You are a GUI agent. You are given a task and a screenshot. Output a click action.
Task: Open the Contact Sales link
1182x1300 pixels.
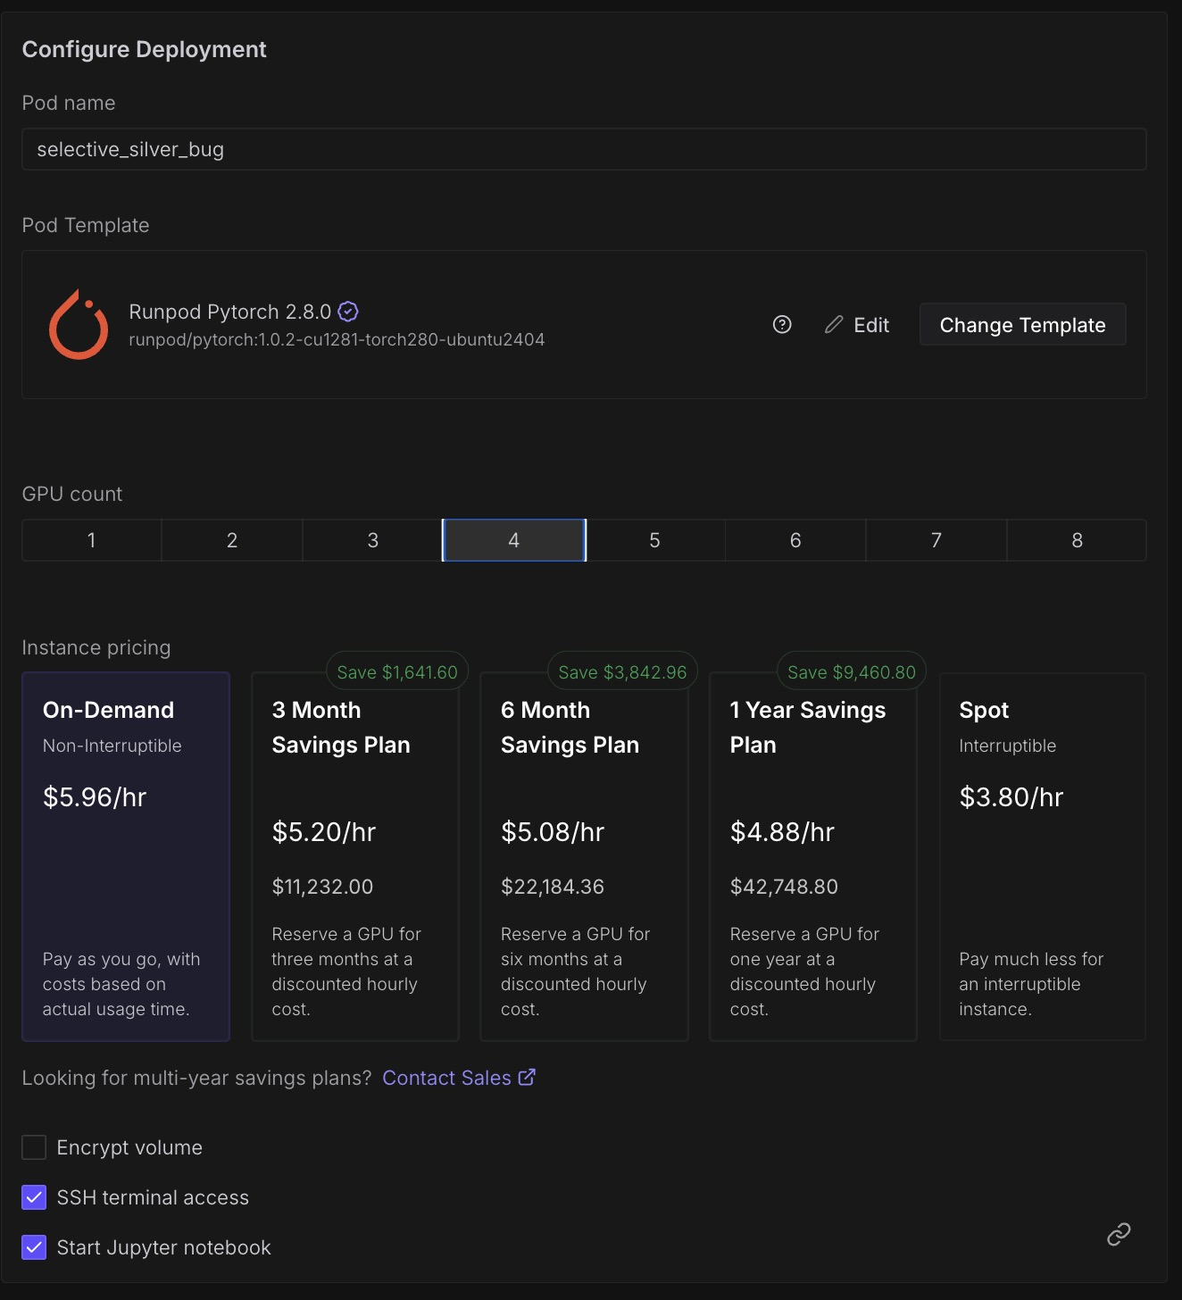pyautogui.click(x=458, y=1078)
